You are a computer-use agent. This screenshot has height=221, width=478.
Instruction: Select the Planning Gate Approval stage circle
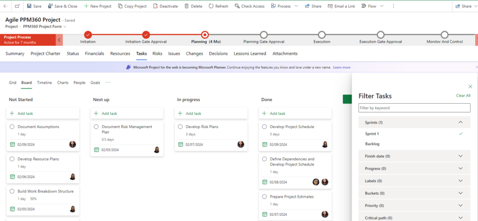point(264,35)
